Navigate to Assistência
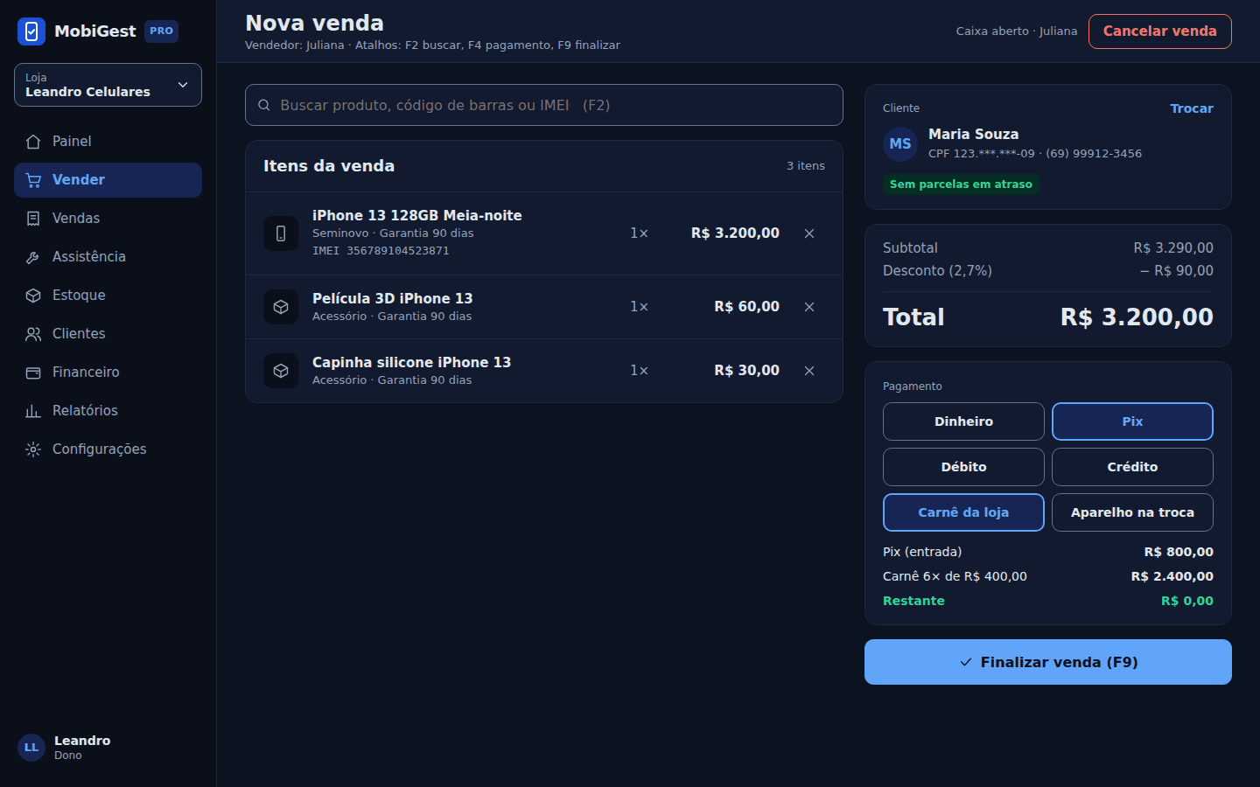Screen dimensions: 1260x787 click(108, 257)
